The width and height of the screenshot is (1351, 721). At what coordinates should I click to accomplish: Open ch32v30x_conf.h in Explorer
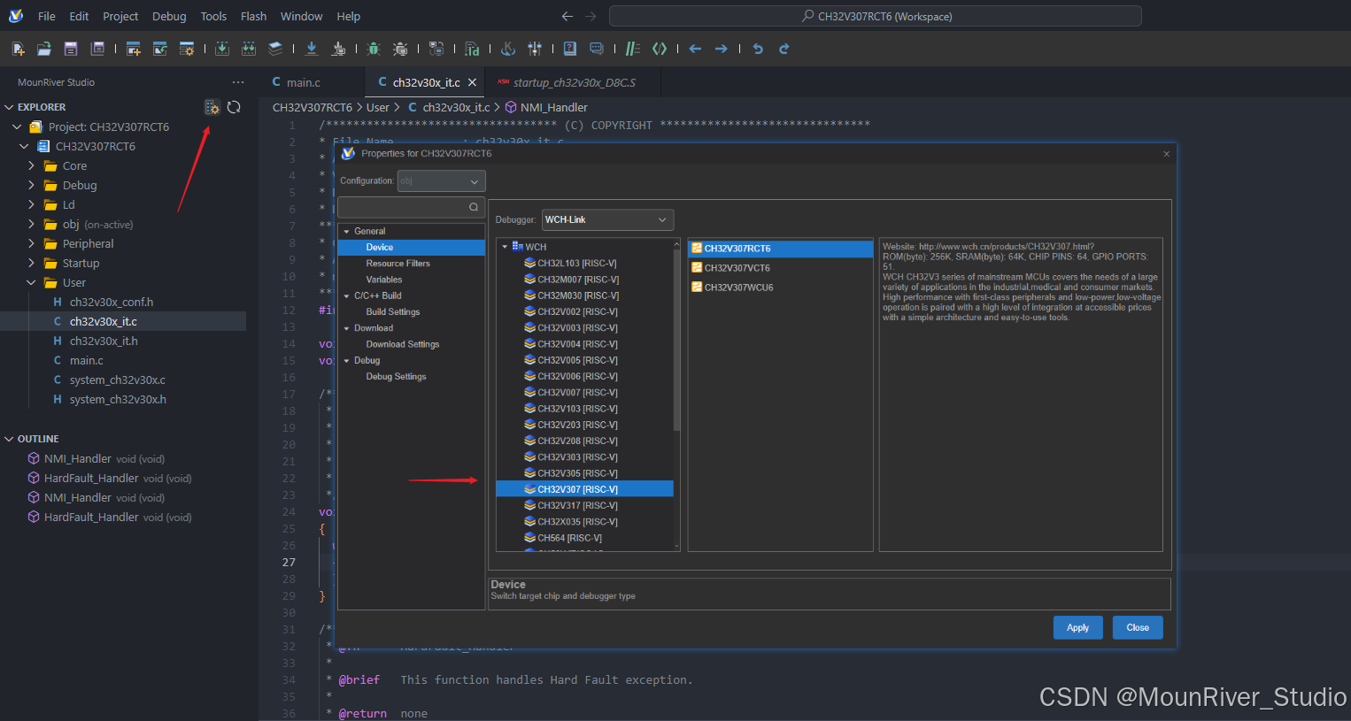click(x=112, y=302)
